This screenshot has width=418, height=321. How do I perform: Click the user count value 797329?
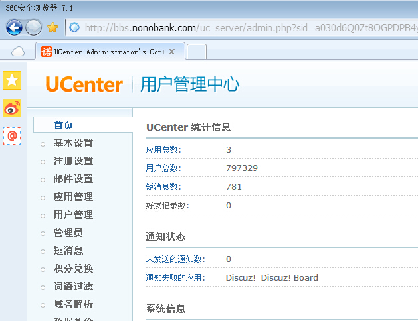(242, 168)
